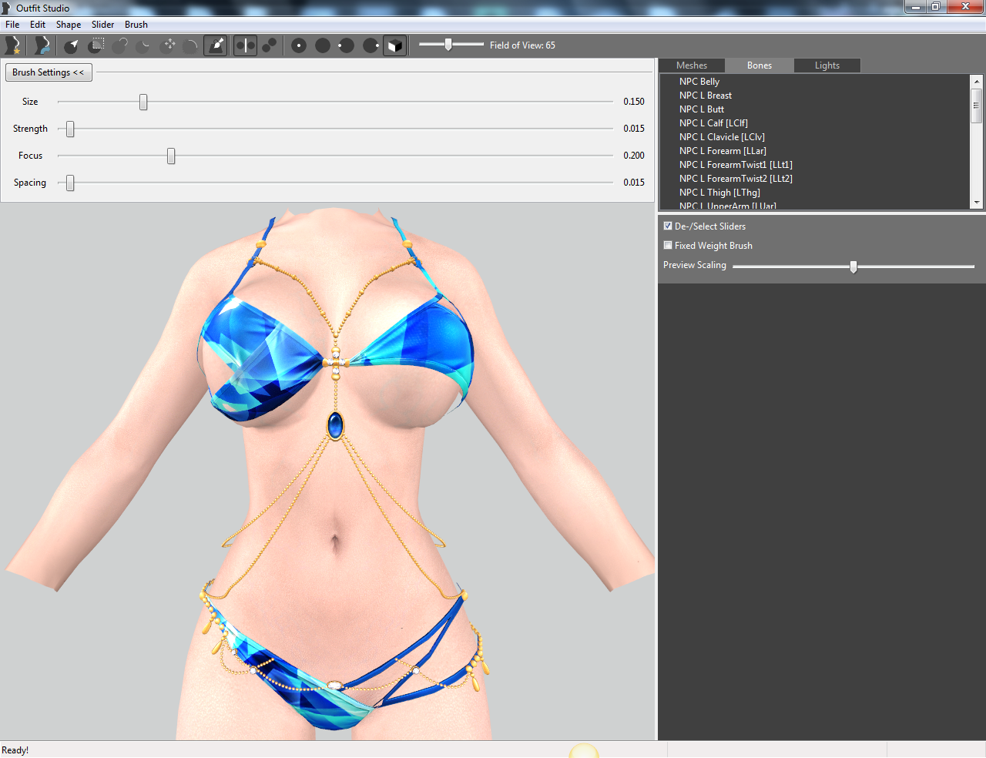
Task: Enable the Fixed Weight Brush checkbox
Action: point(668,245)
